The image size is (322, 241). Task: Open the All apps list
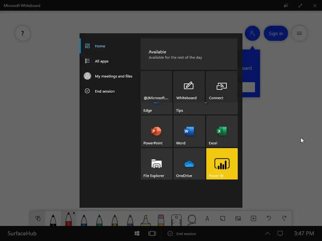110,61
